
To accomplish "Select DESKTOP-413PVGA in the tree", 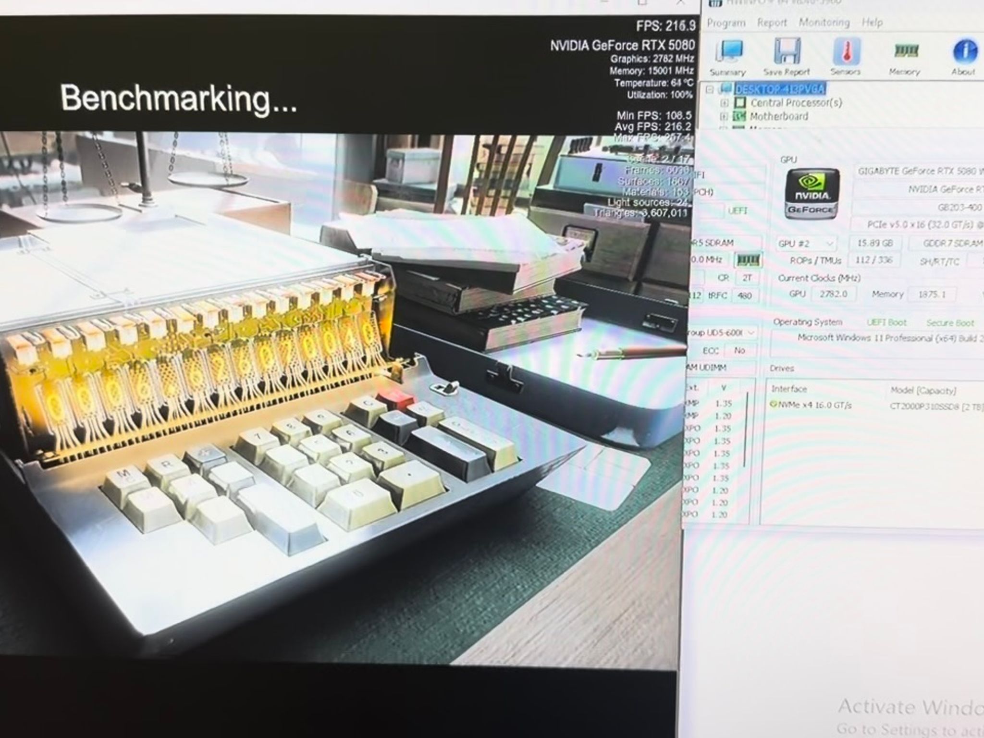I will click(x=780, y=89).
